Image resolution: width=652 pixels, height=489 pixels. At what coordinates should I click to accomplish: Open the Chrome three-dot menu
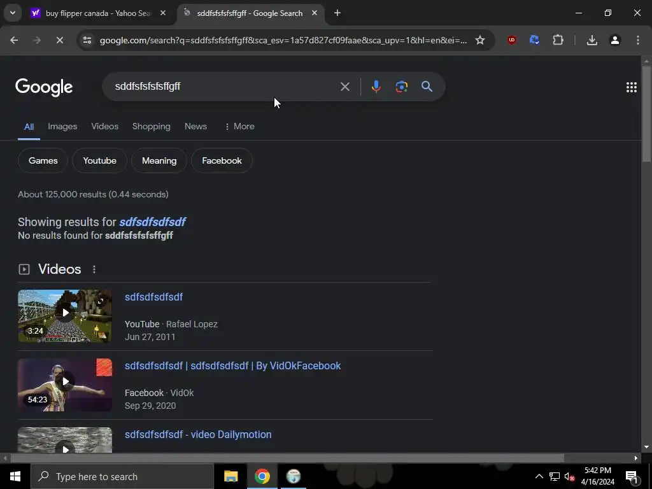637,40
